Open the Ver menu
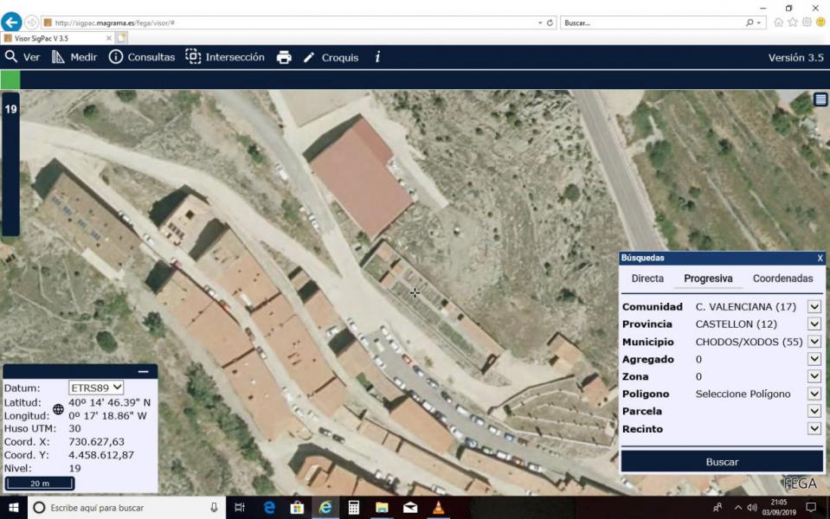 (x=23, y=57)
